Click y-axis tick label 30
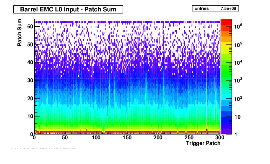This screenshot has width=270, height=164. [x=30, y=80]
